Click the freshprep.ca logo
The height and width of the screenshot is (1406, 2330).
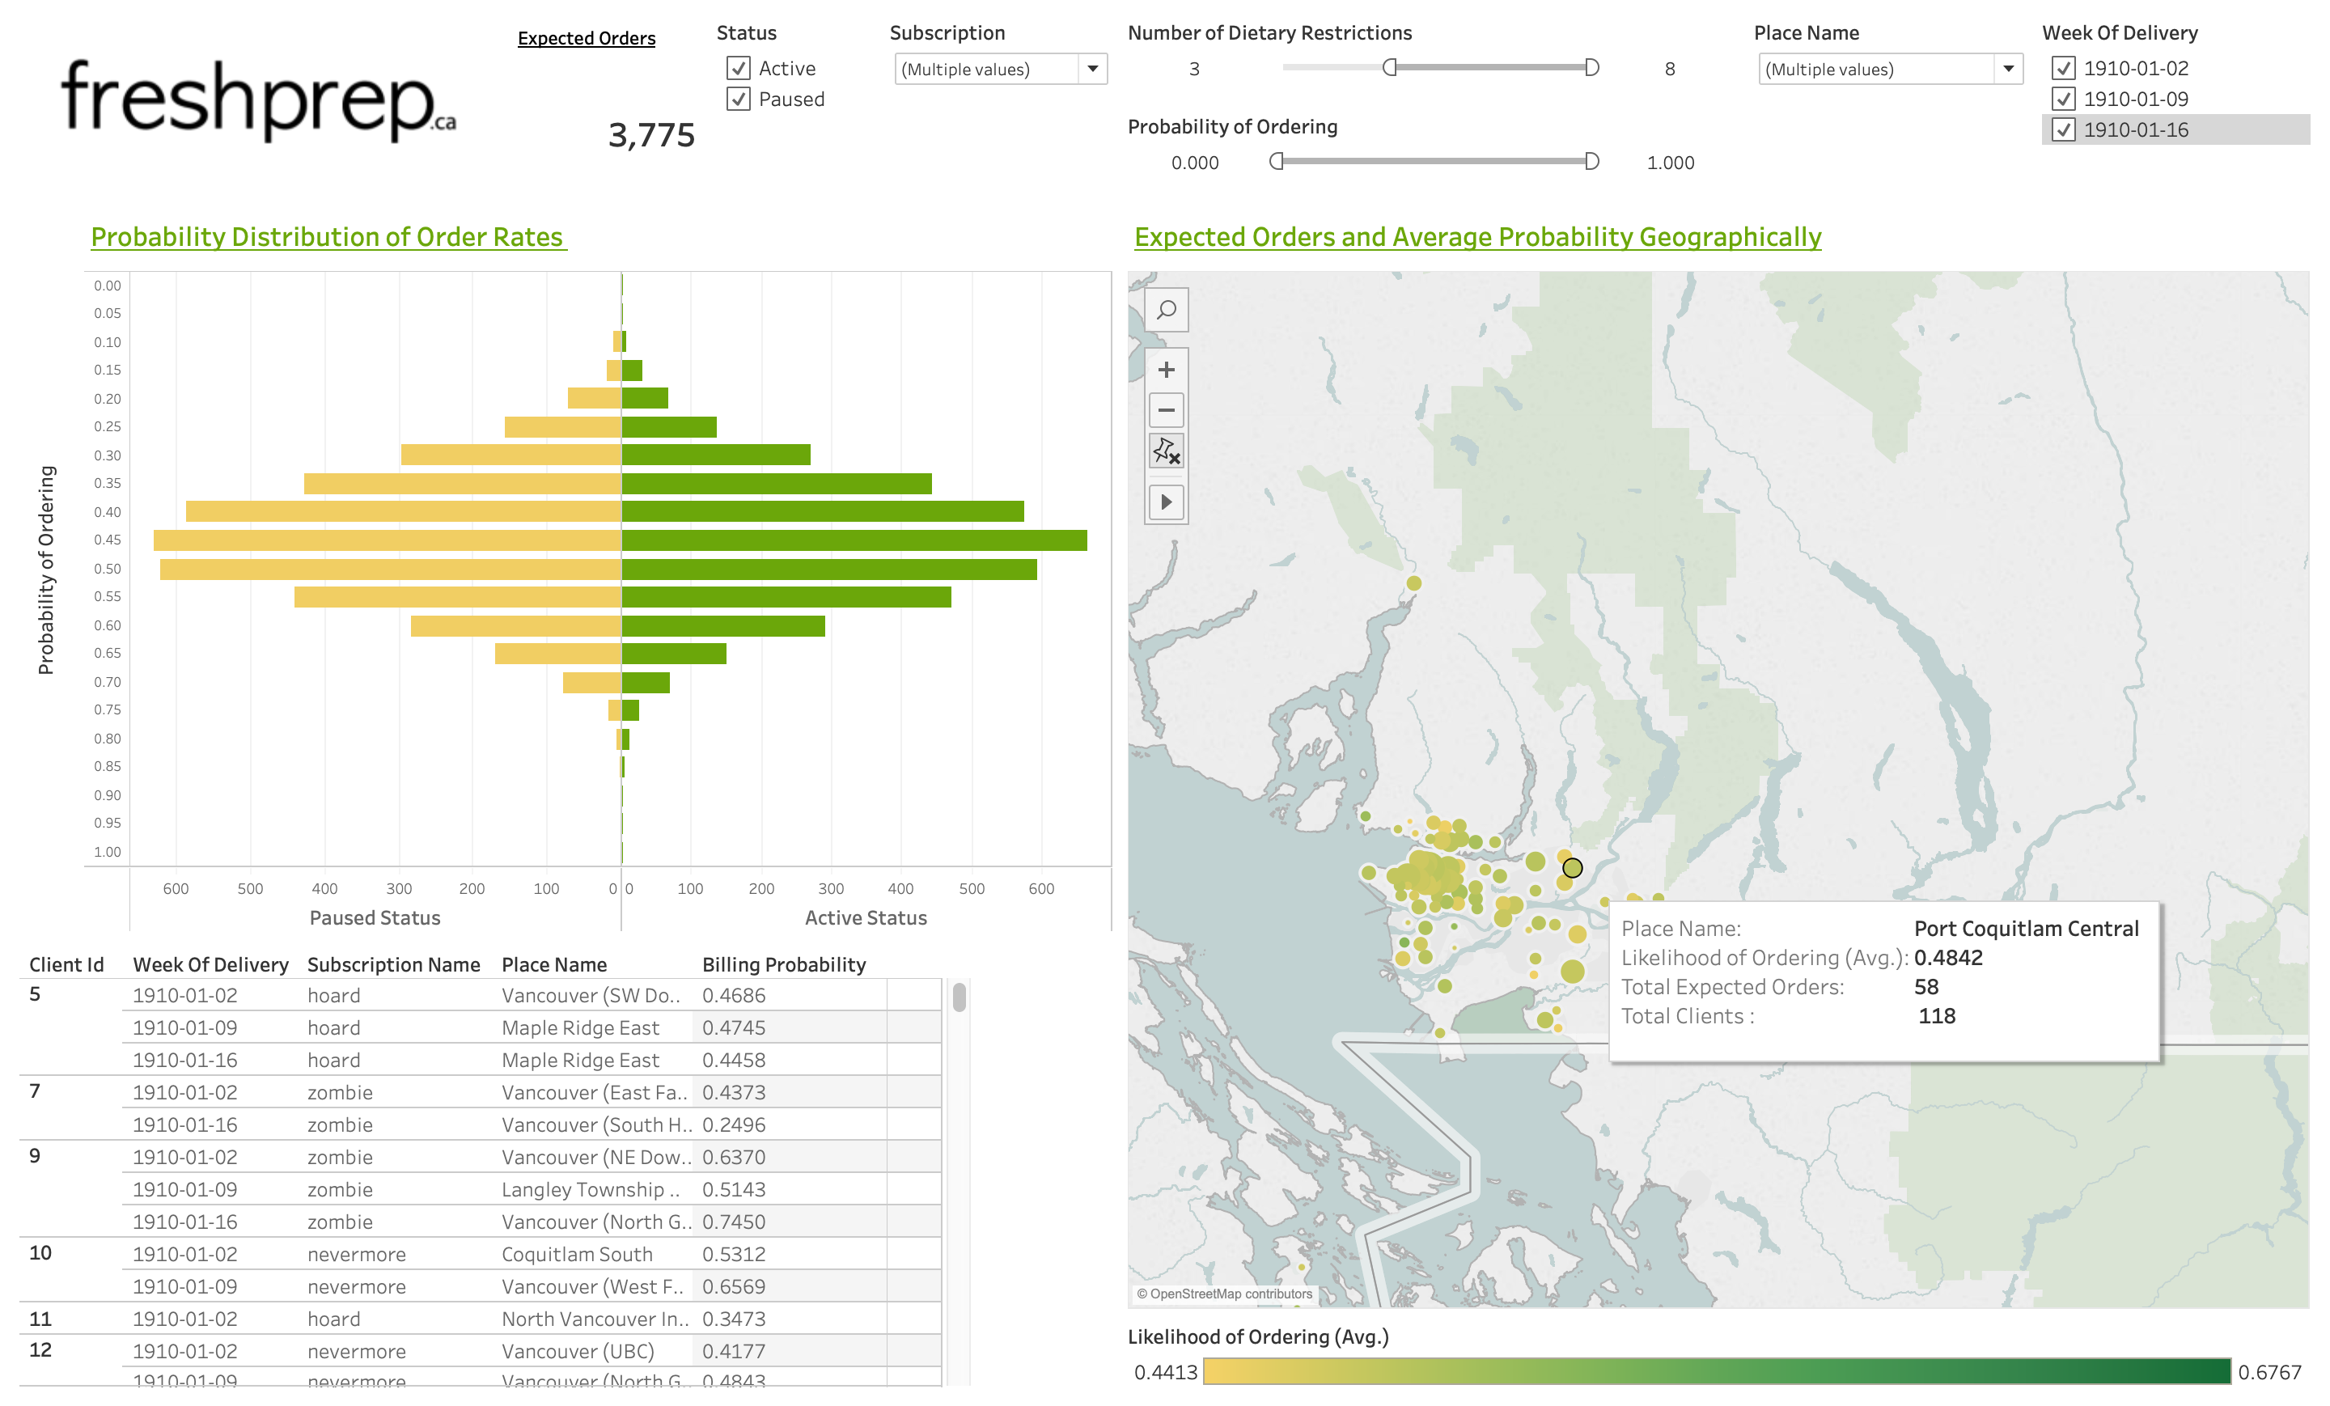tap(258, 100)
